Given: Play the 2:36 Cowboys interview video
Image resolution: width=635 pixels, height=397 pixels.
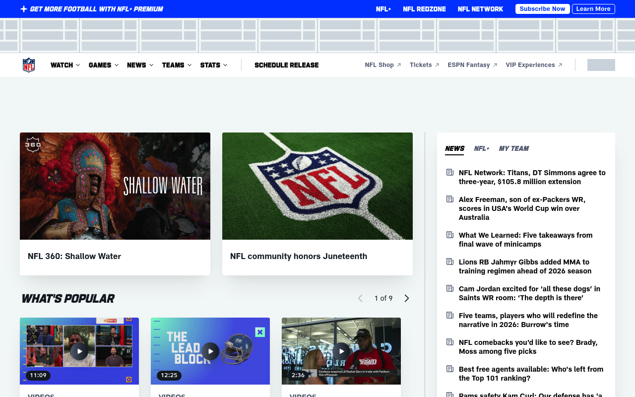Looking at the screenshot, I should pos(341,351).
